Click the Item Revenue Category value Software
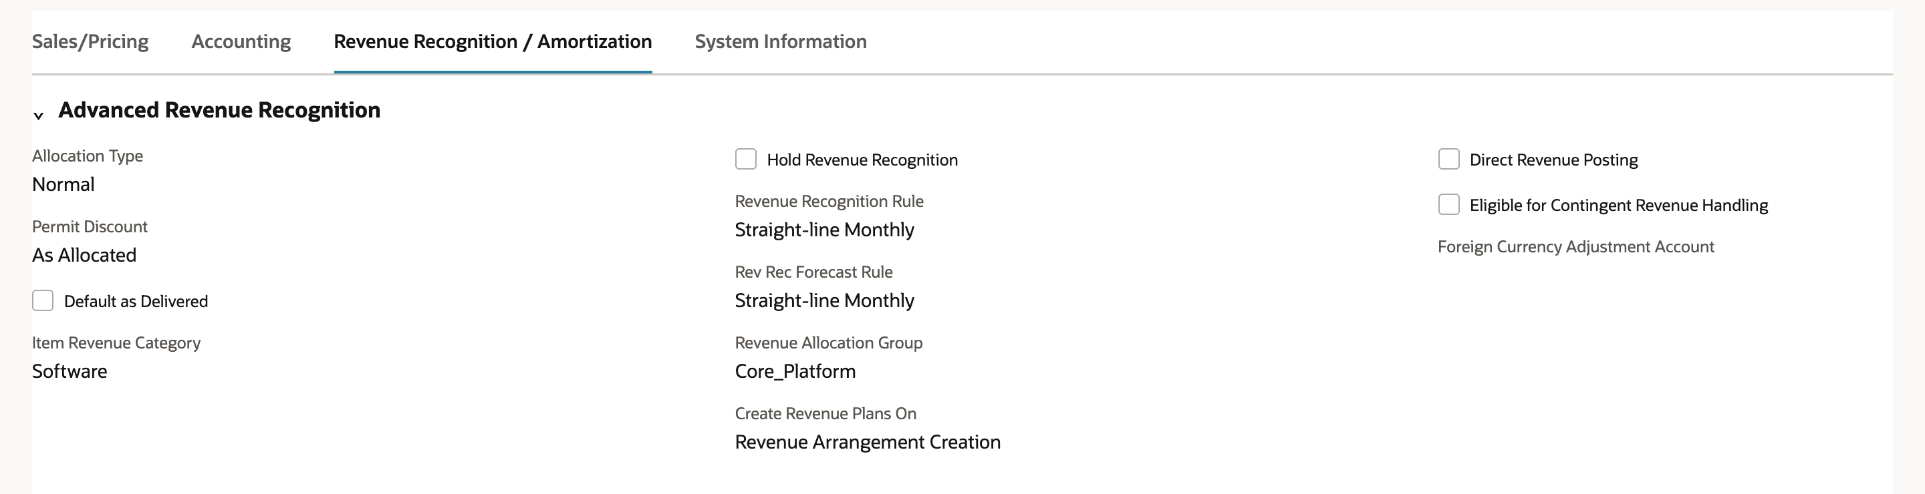Screen dimensions: 1925x494 click(70, 372)
